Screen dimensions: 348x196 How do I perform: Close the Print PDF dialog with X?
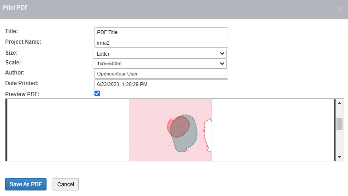click(341, 9)
